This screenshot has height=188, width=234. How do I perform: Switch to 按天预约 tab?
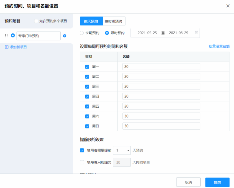(x=91, y=21)
